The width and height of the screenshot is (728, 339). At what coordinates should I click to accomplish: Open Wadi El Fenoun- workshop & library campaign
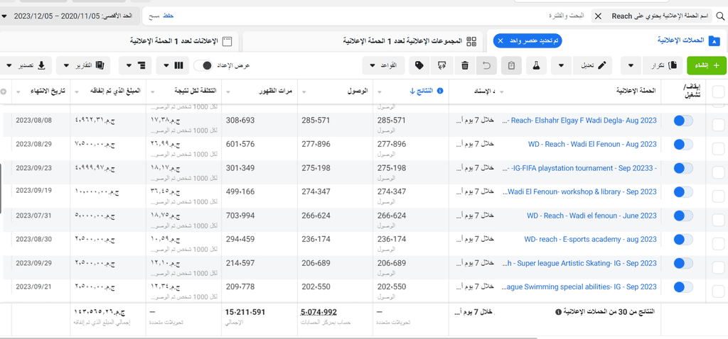point(580,191)
